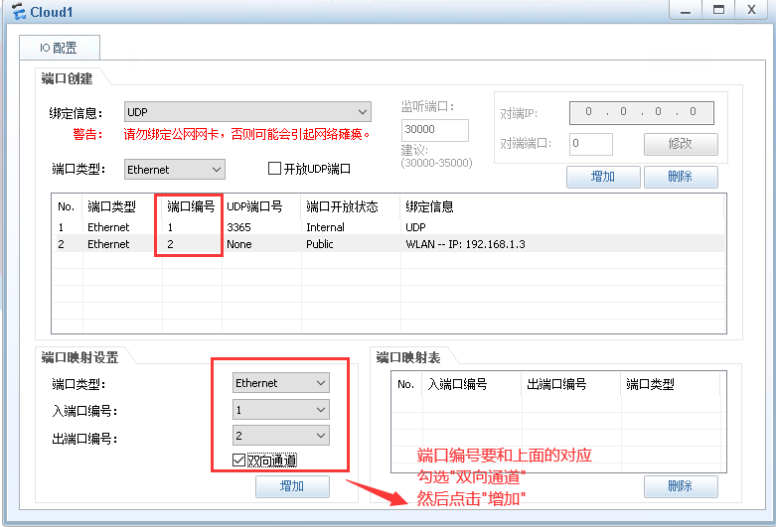Image resolution: width=776 pixels, height=527 pixels.
Task: Click the 端口编号 column header
Action: coord(191,206)
